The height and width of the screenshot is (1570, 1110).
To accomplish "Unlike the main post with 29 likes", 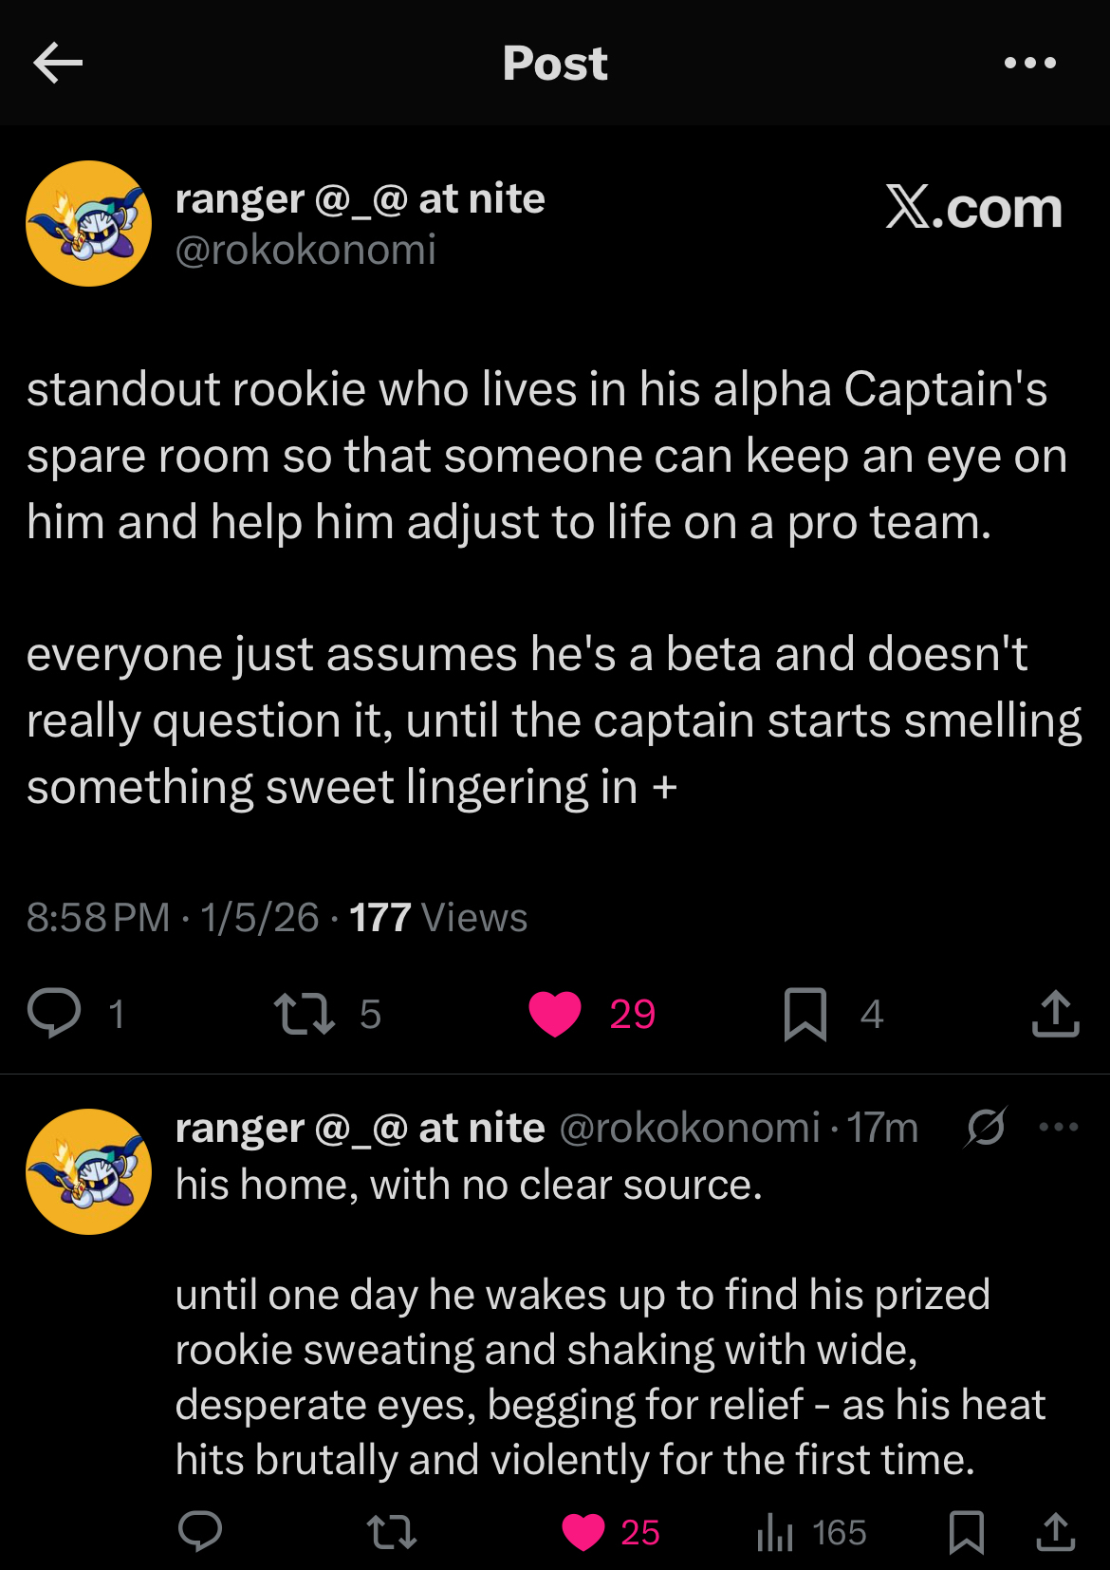I will tap(555, 1013).
